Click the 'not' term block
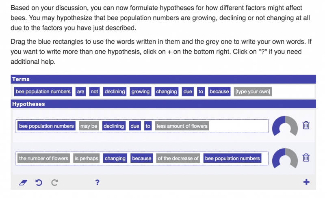 pos(95,92)
